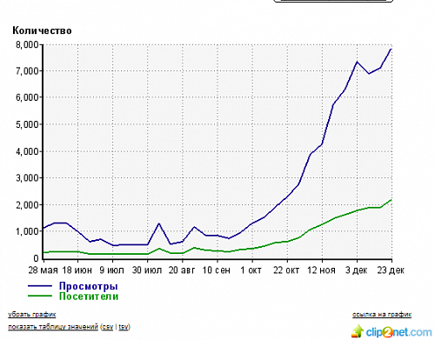Click the blue Просмотры legend line swatch
The width and height of the screenshot is (435, 340).
coord(40,286)
